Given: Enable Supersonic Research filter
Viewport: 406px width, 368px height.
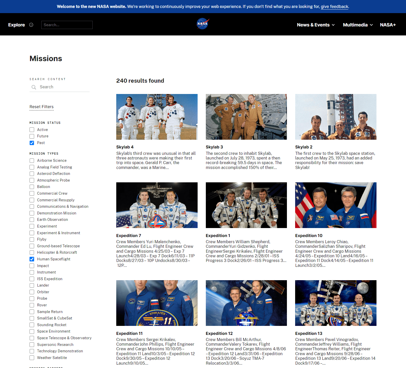Looking at the screenshot, I should point(32,345).
